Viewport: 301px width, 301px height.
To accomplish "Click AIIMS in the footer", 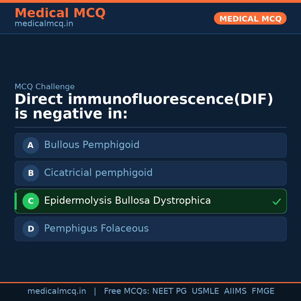I will click(x=235, y=291).
